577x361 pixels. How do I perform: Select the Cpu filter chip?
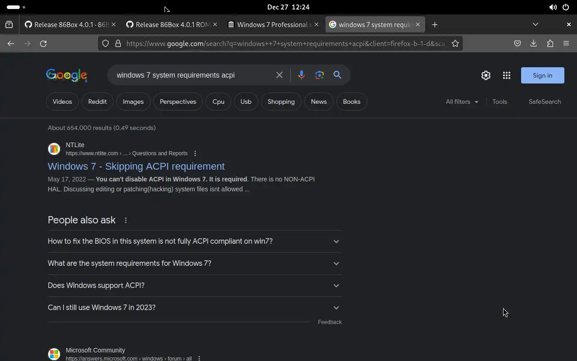pyautogui.click(x=218, y=102)
